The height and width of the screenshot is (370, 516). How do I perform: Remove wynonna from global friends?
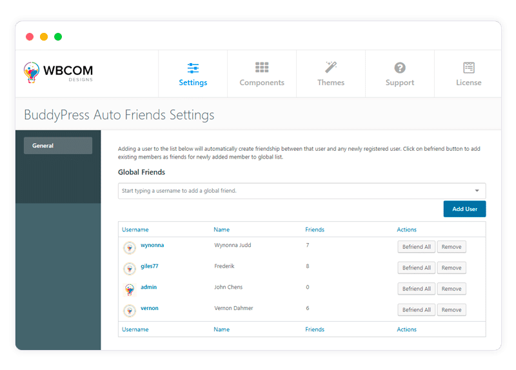tap(451, 247)
